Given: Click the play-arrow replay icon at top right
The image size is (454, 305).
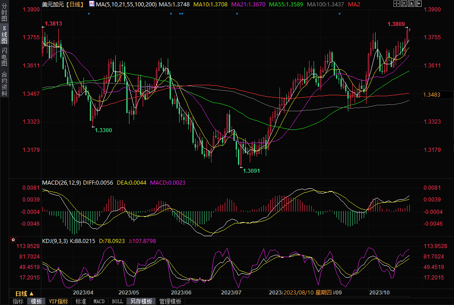Looking at the screenshot, I should (x=412, y=4).
